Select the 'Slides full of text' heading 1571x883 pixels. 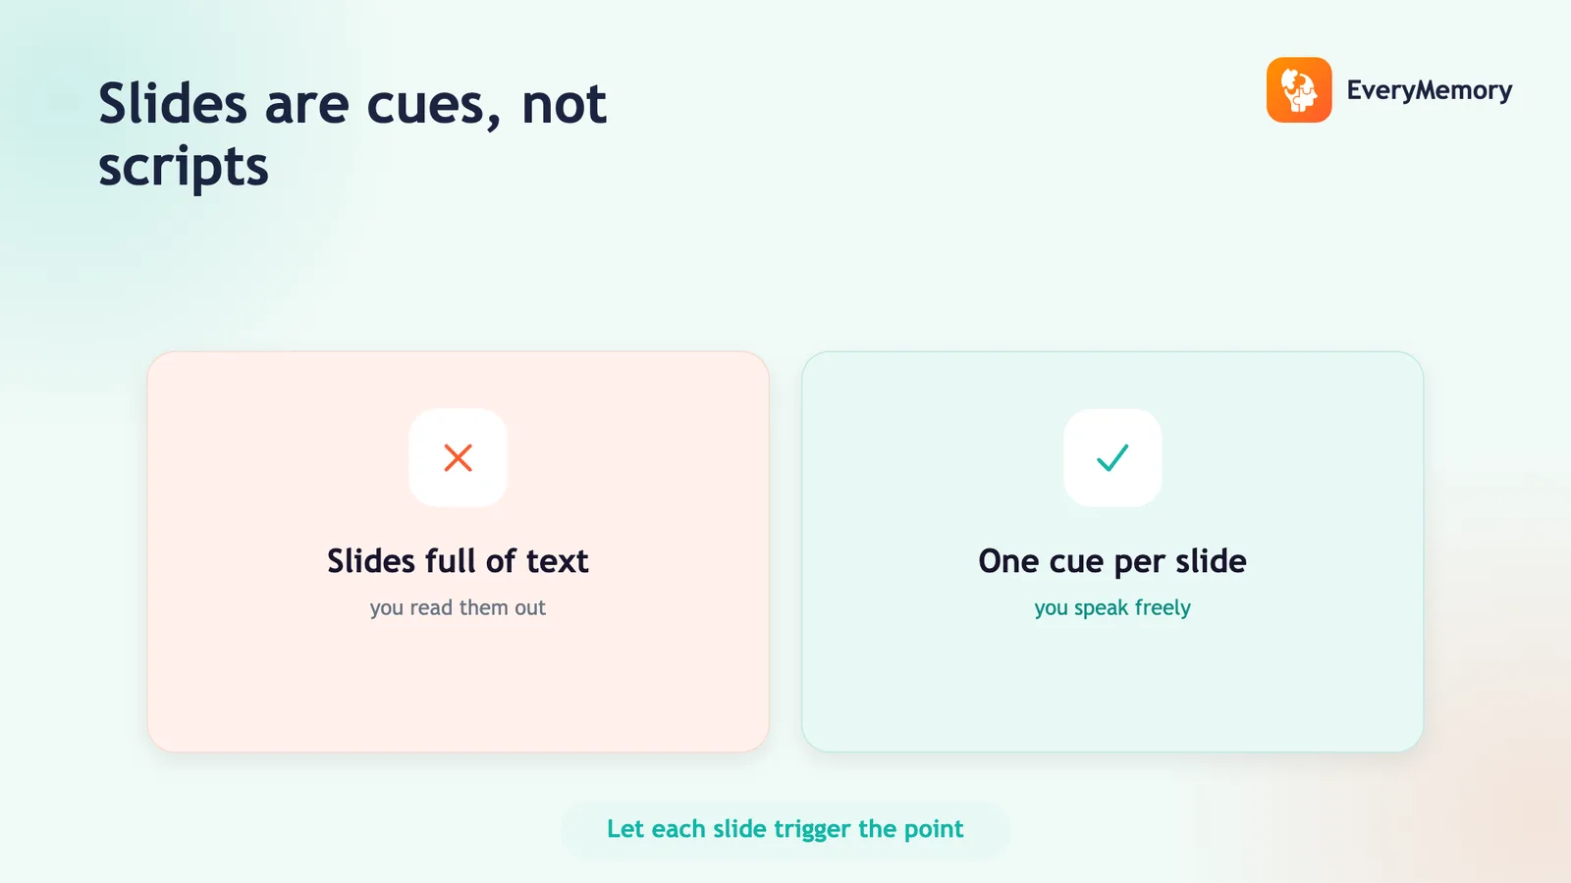click(458, 561)
